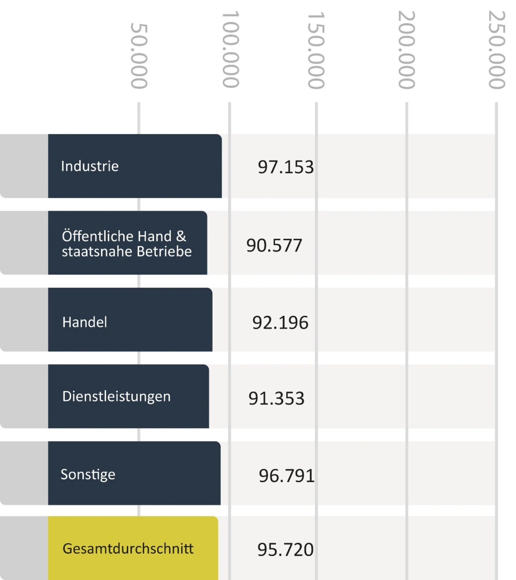Click grey segment left of Industrie bar
The height and width of the screenshot is (580, 516).
[24, 166]
